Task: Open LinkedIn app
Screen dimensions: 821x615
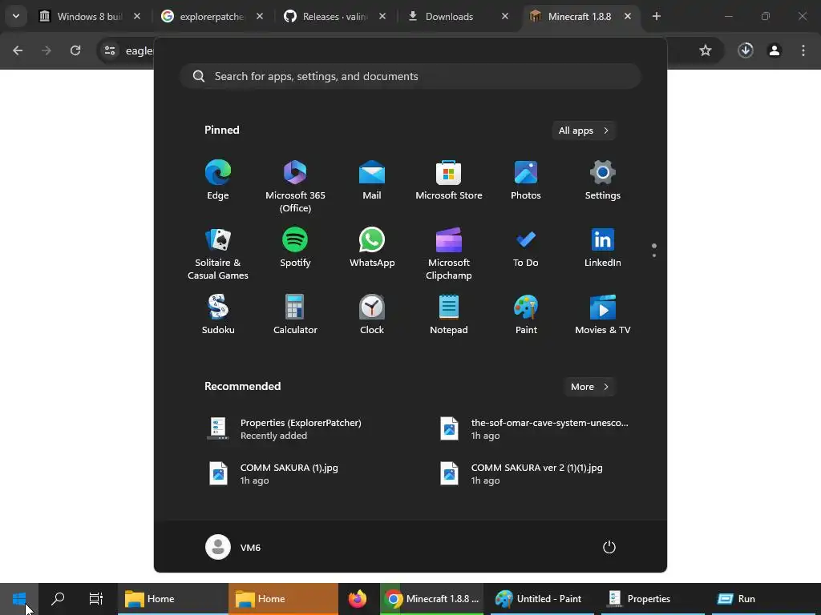Action: (x=603, y=247)
